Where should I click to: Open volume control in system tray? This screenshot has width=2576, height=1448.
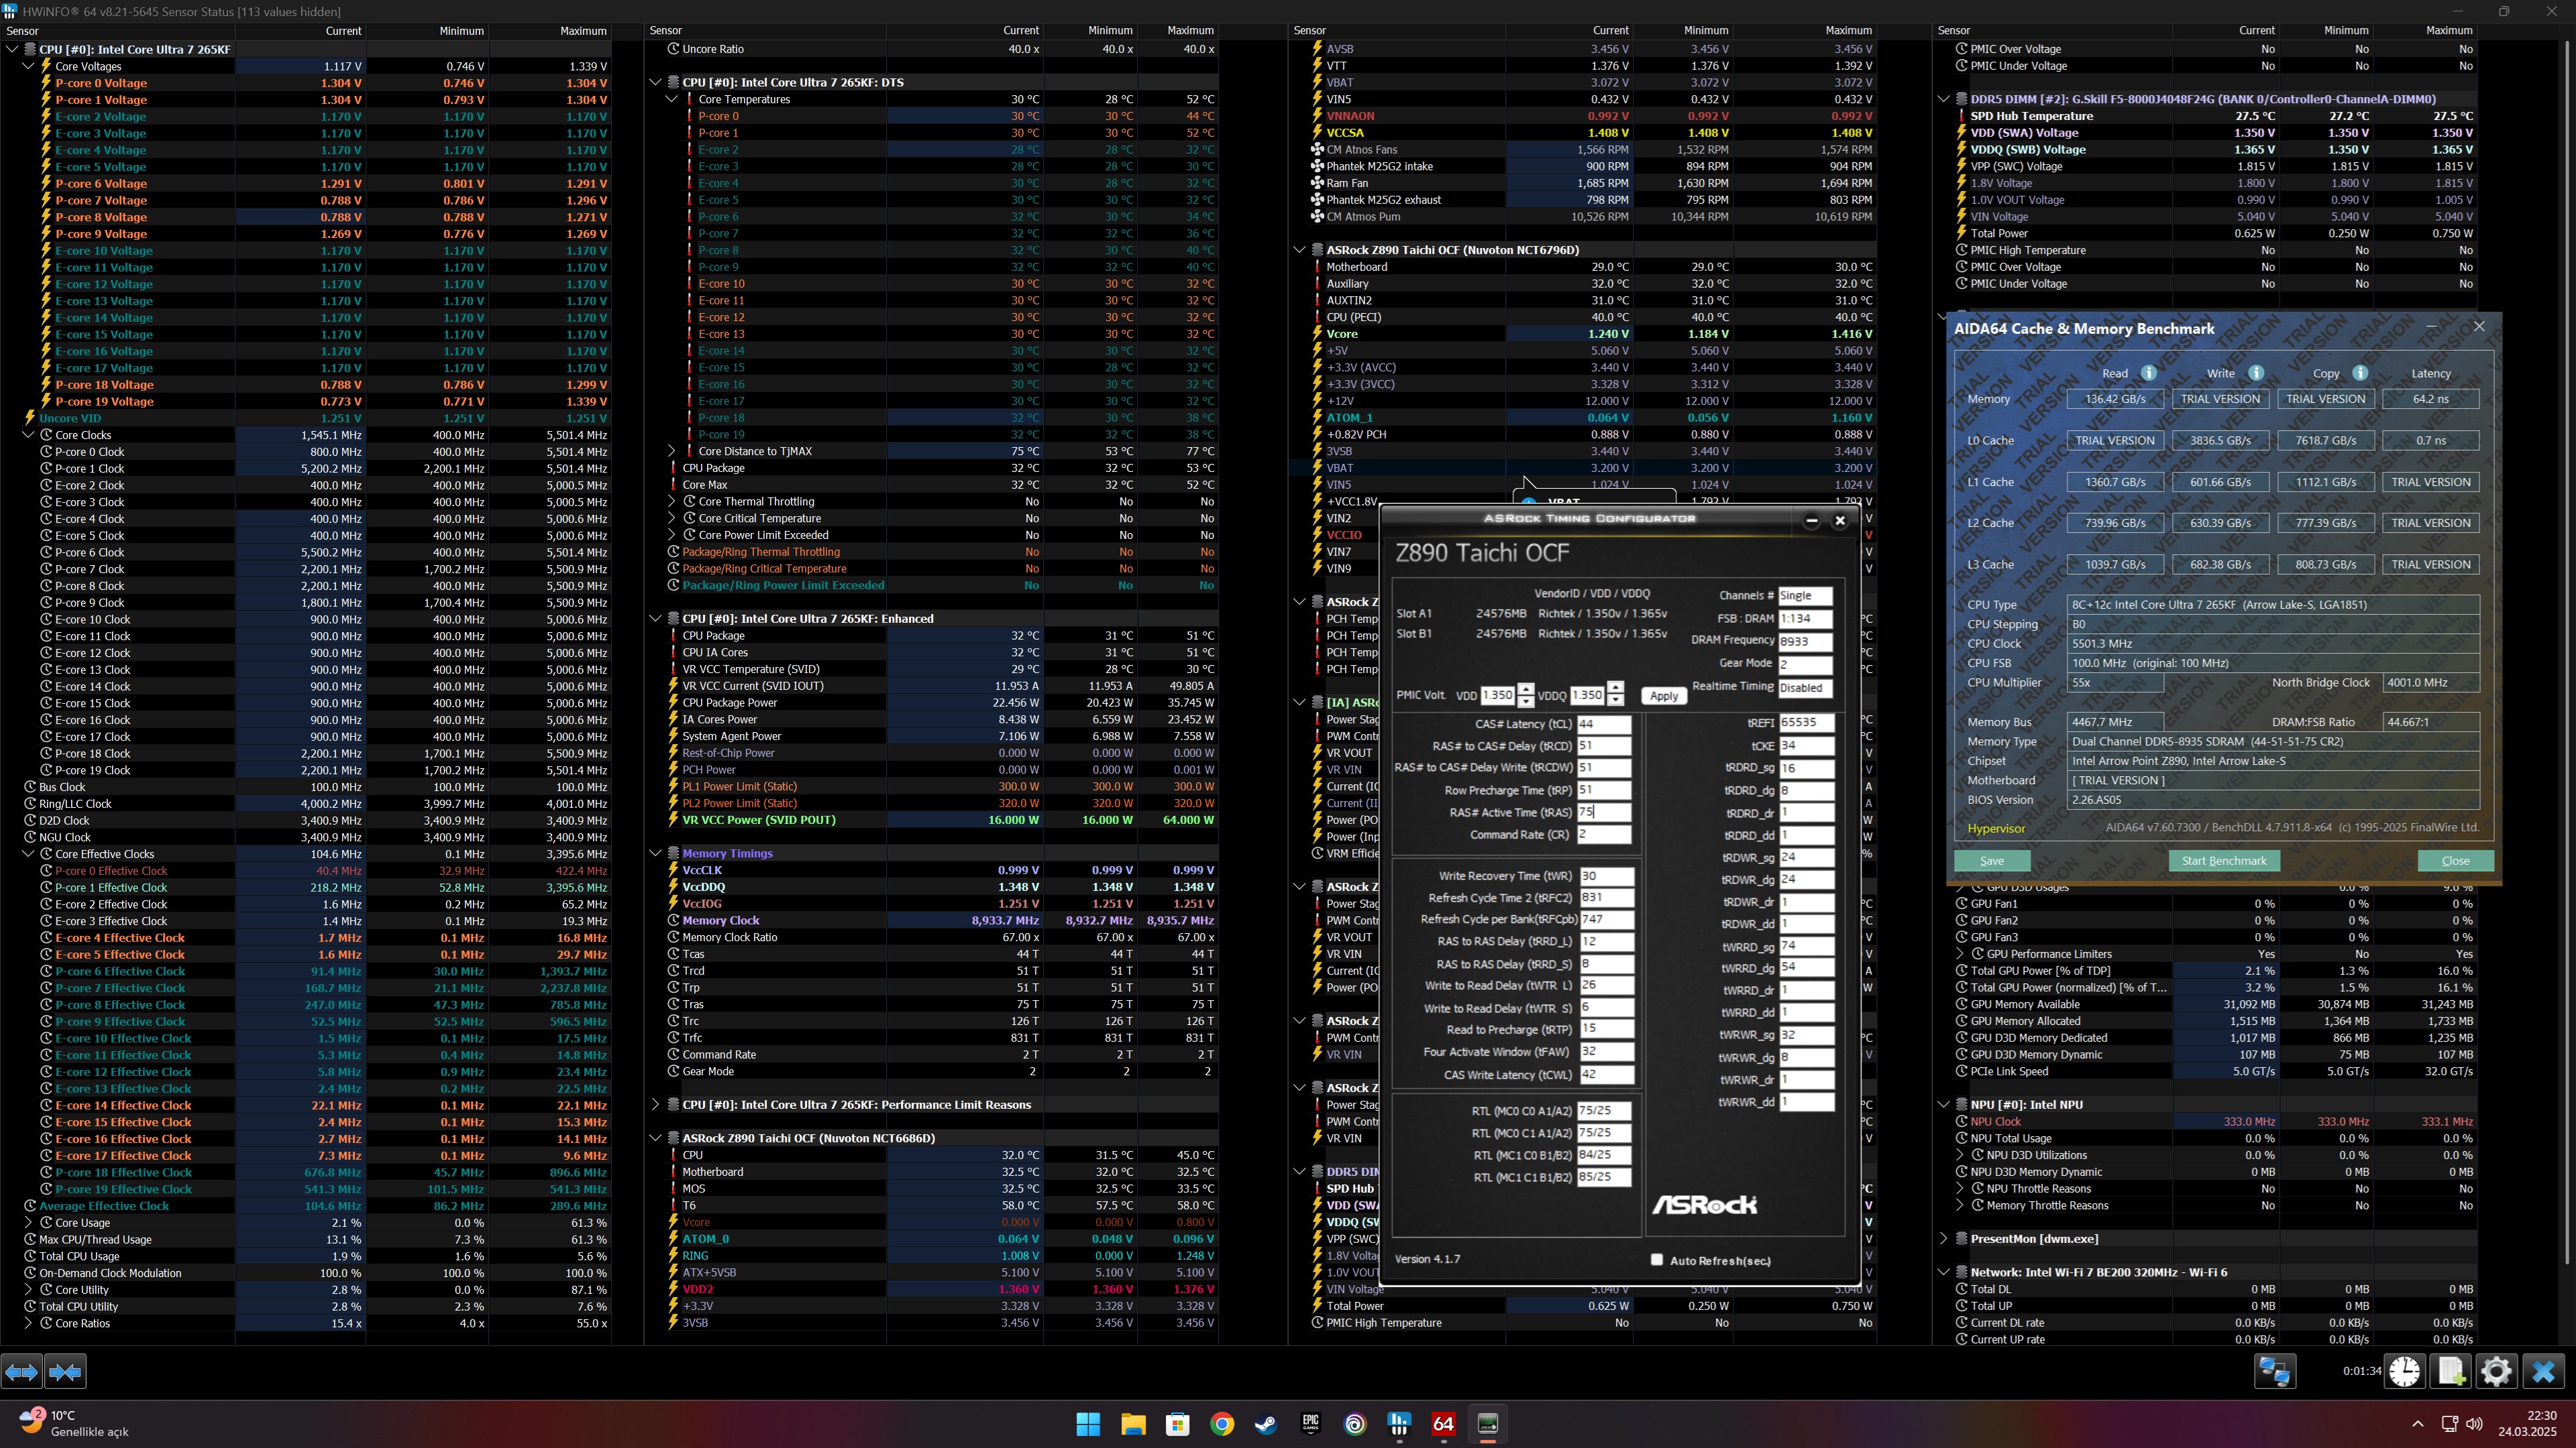coord(2475,1424)
